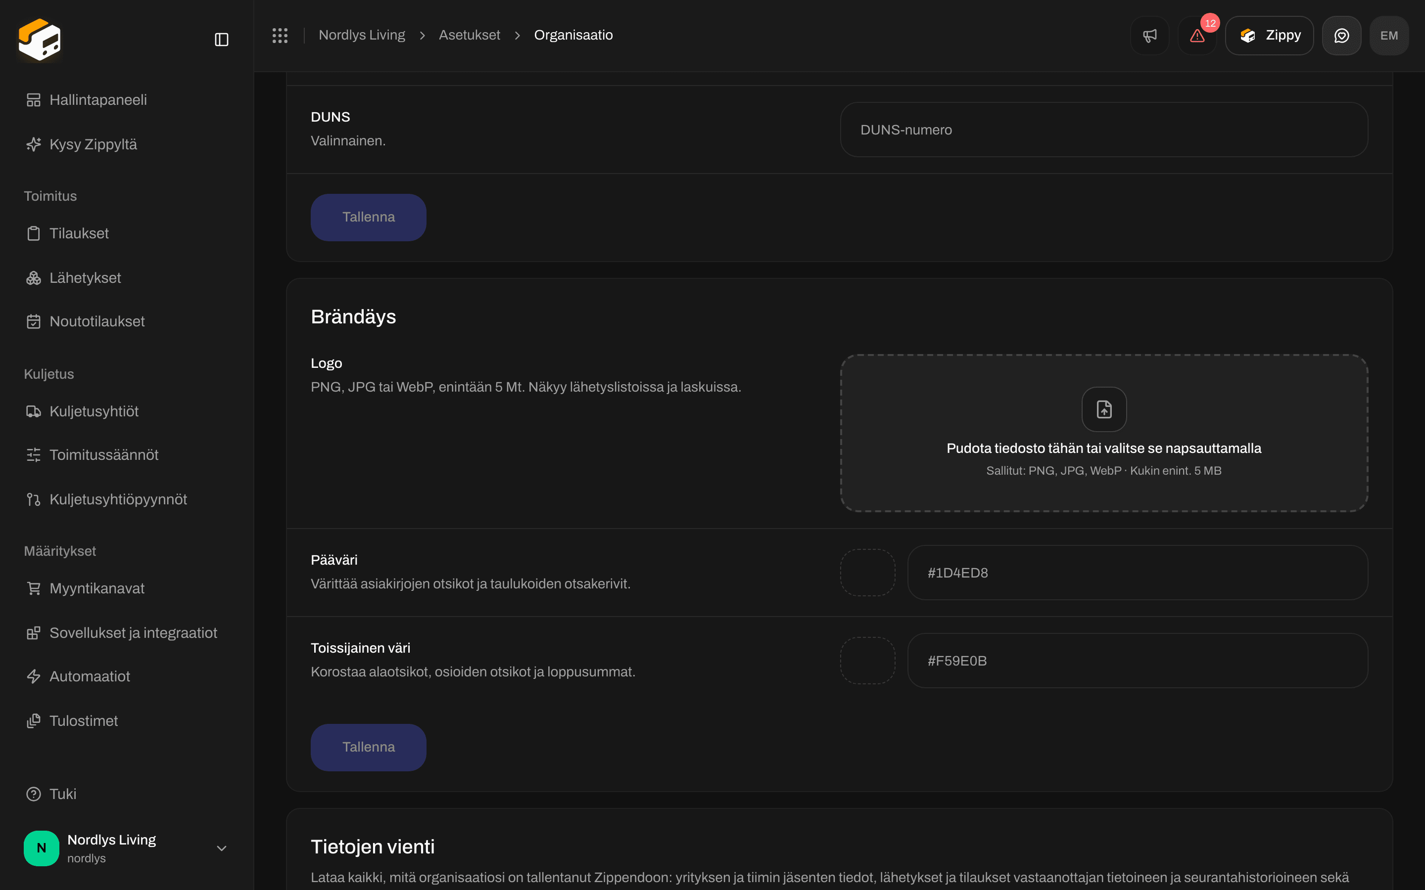This screenshot has height=890, width=1425.
Task: Go to Asetukset breadcrumb
Action: [469, 35]
